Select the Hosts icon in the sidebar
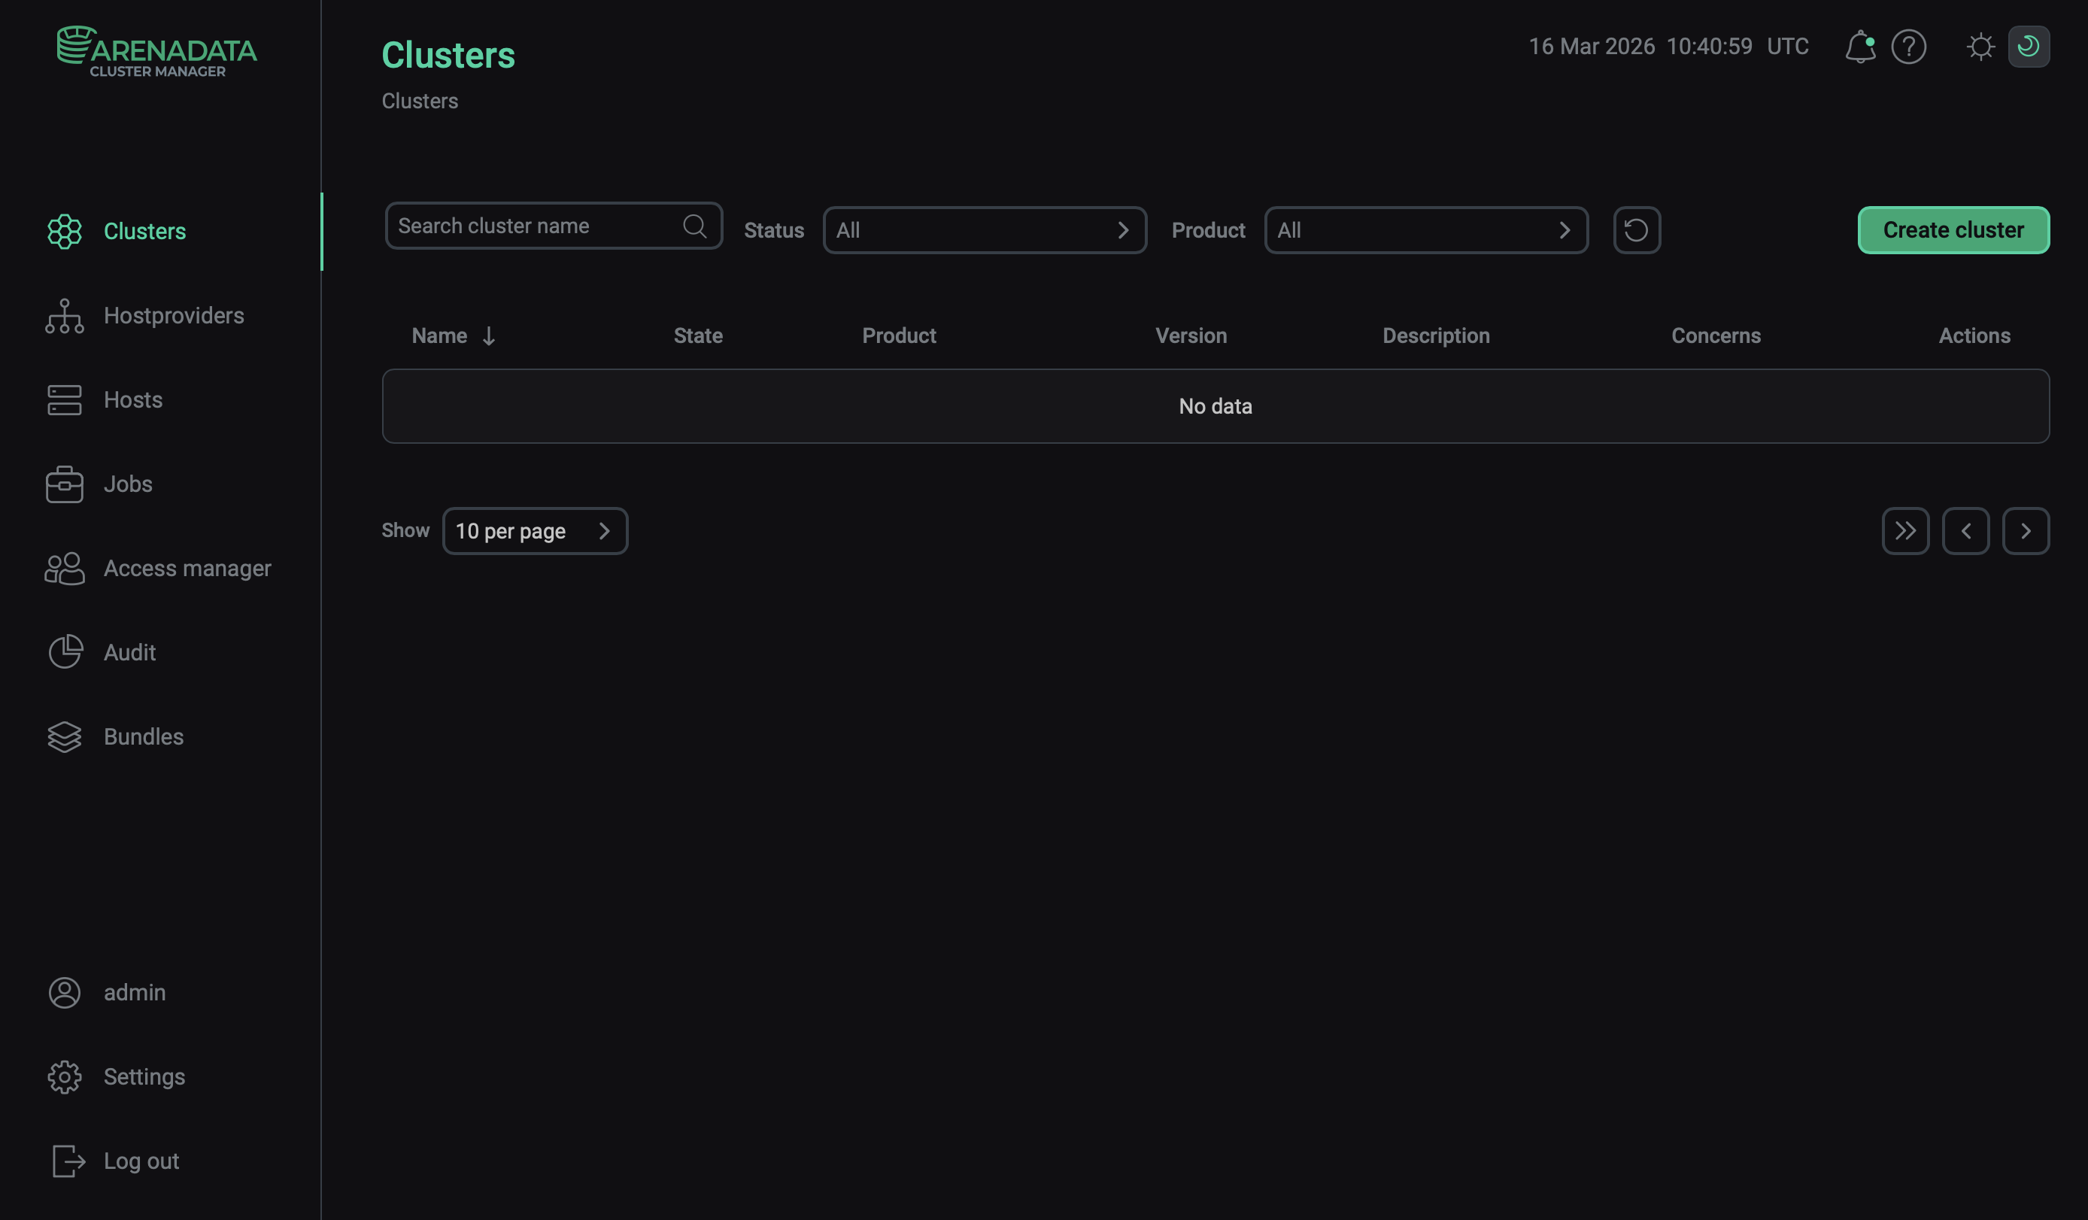This screenshot has height=1220, width=2088. (132, 399)
